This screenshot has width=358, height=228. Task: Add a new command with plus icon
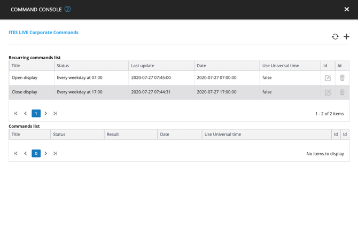[346, 37]
